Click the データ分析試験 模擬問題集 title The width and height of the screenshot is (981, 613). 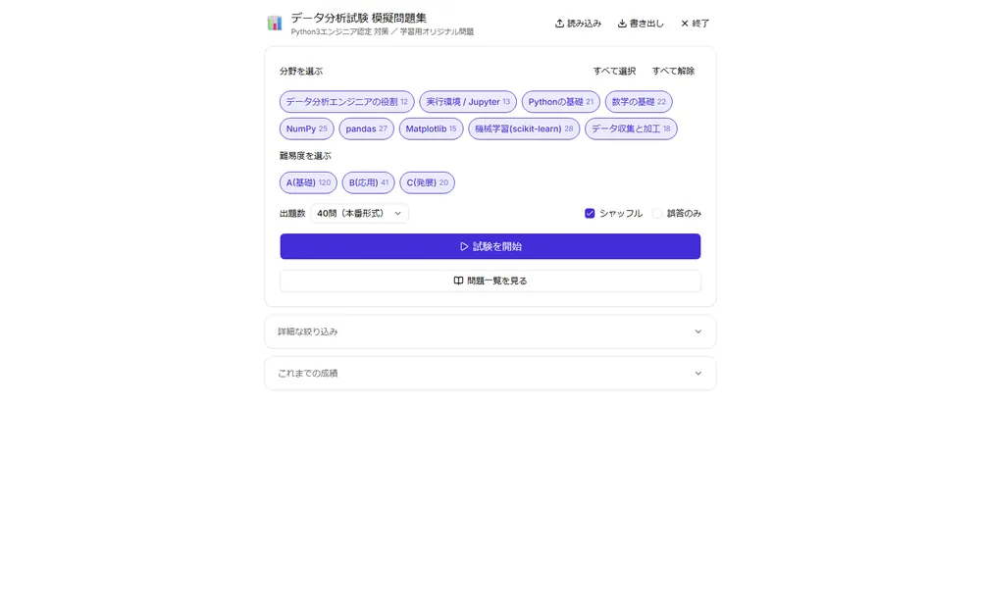tap(358, 18)
